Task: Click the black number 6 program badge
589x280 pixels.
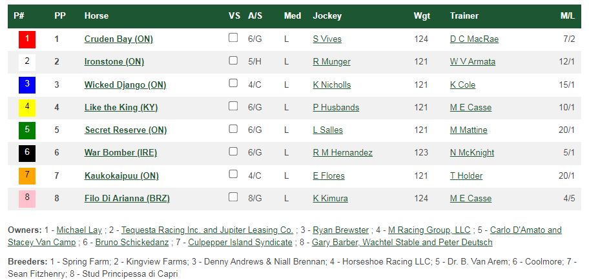Action: (x=27, y=153)
